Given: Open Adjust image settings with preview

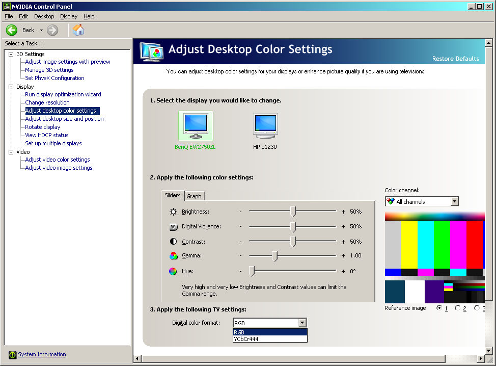Looking at the screenshot, I should click(68, 62).
